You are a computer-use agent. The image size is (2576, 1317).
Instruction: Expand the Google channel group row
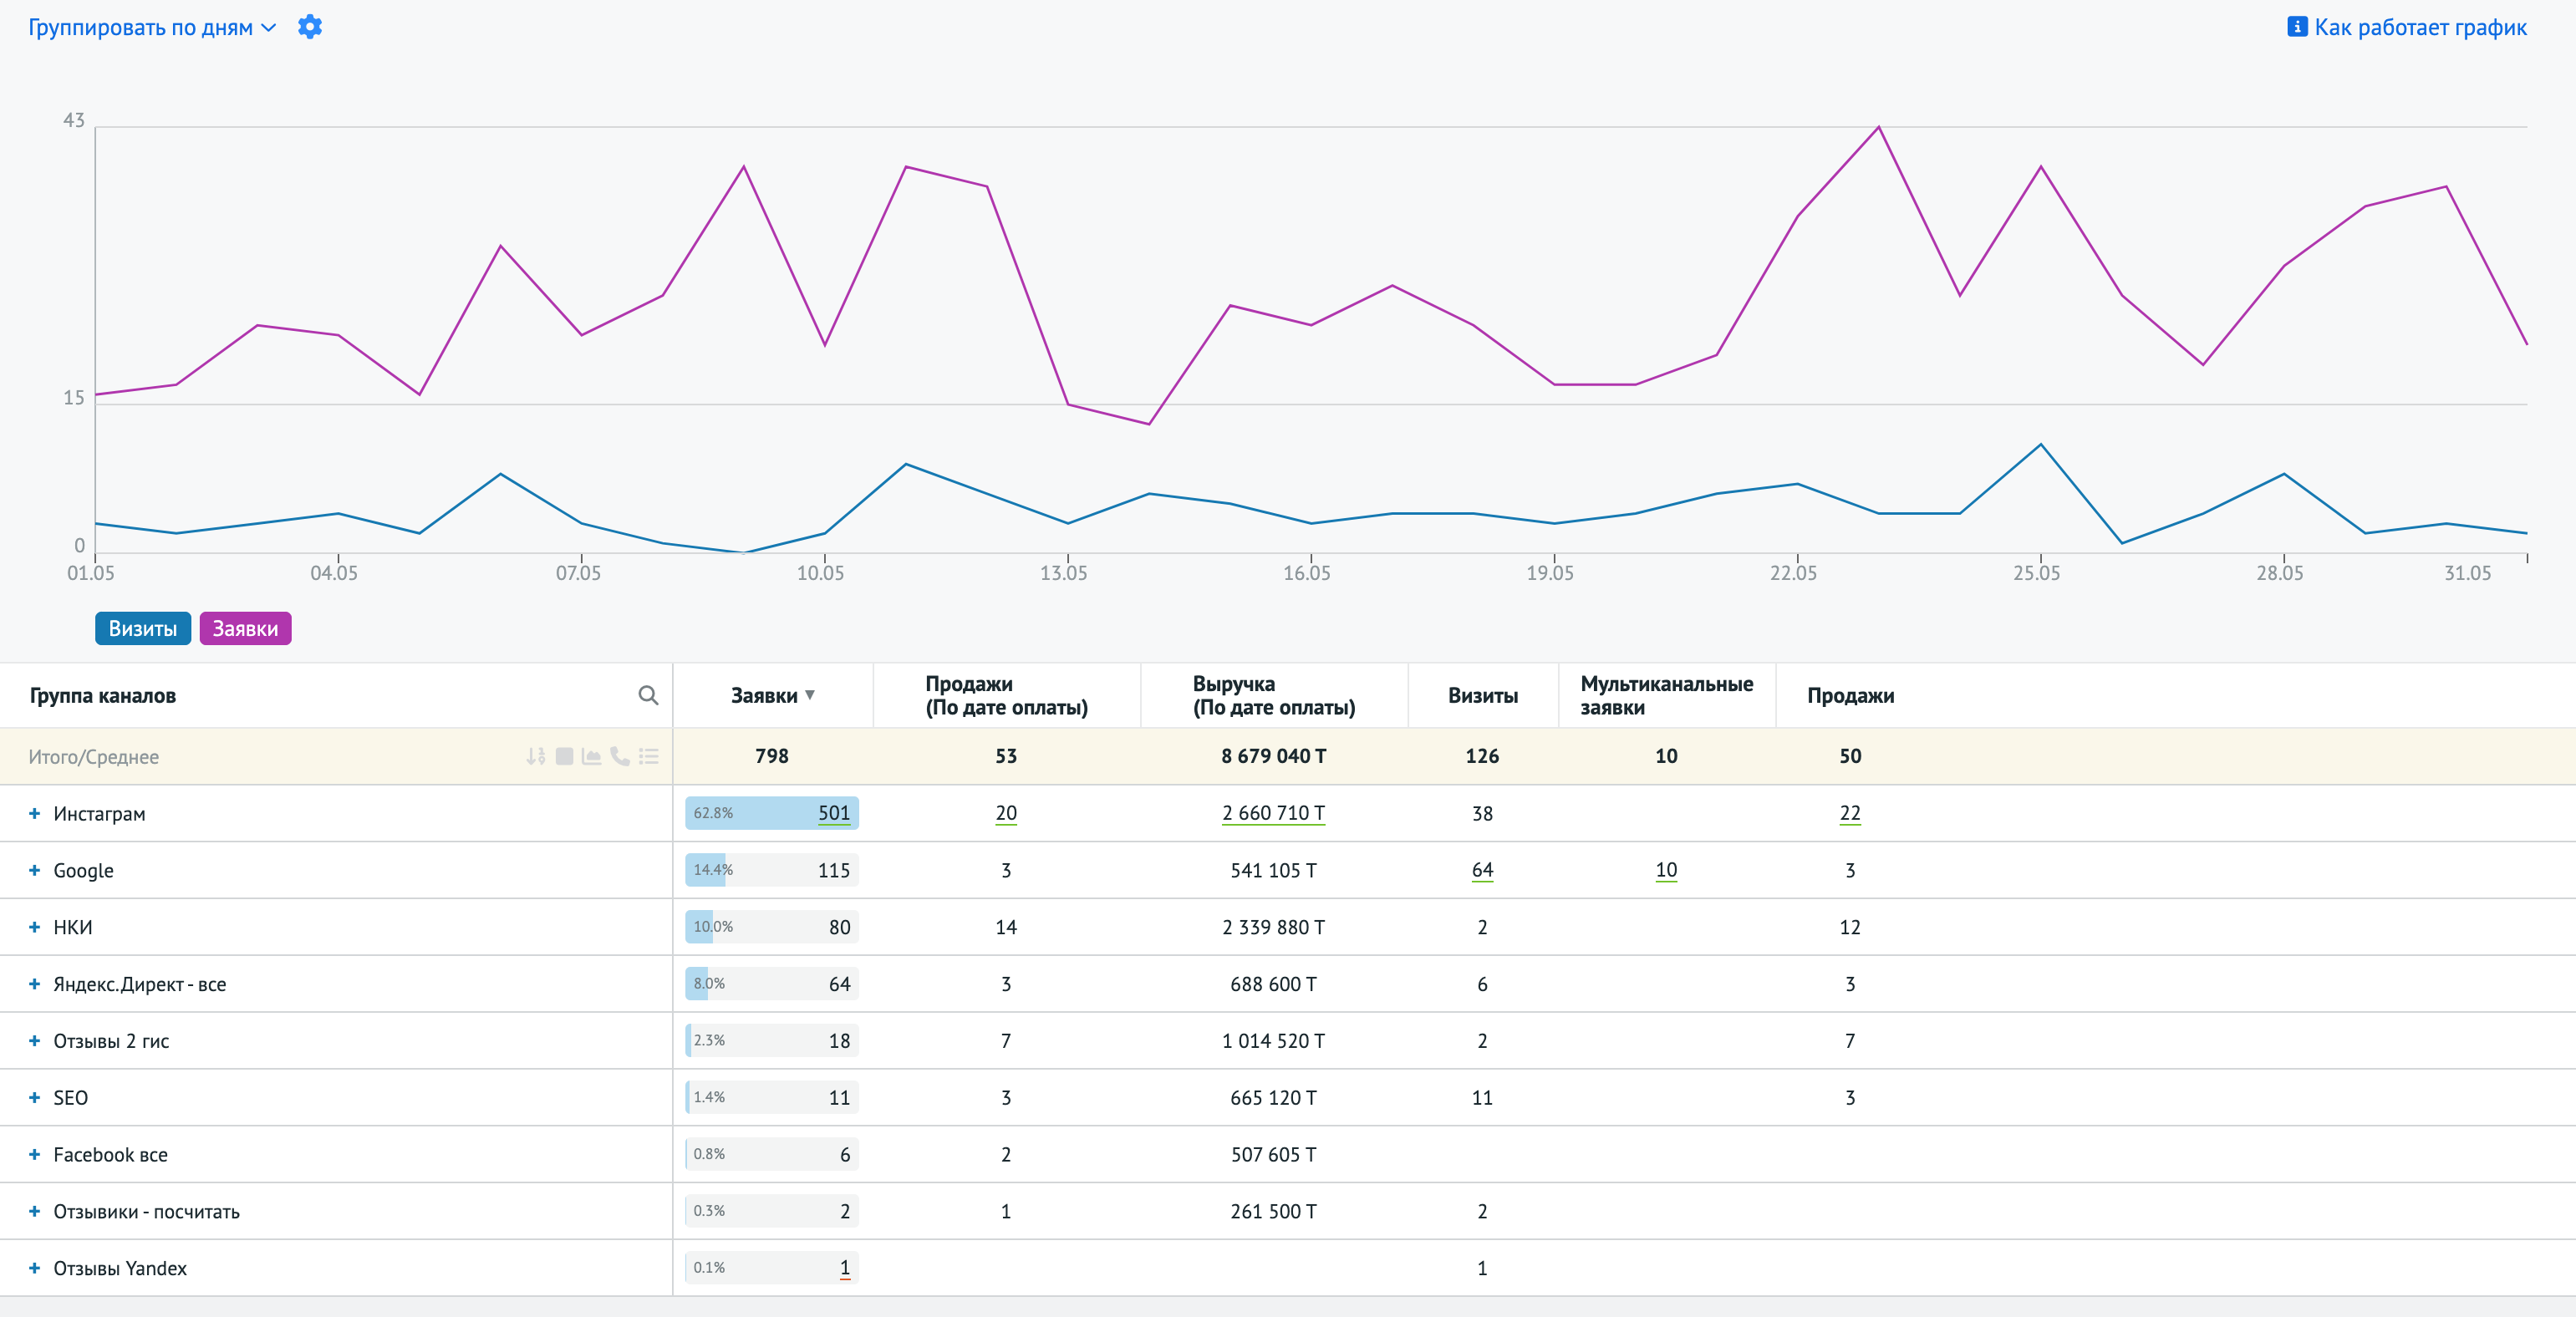(x=34, y=870)
